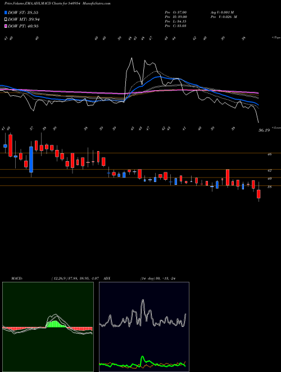Viewport: 281px width, 372px height.
Task: Click the 'Pre O: 37.00' open value
Action: tap(176, 12)
